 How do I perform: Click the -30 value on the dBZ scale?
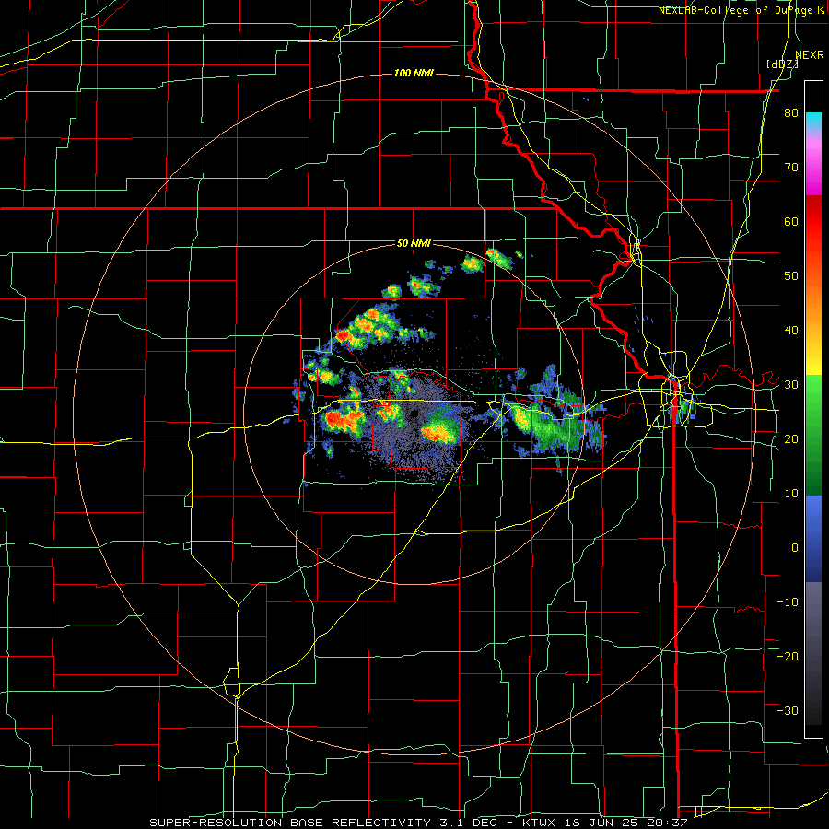point(788,710)
